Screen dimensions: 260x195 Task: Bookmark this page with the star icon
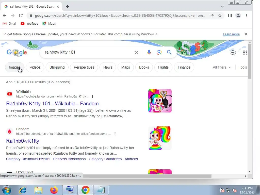click(220, 15)
